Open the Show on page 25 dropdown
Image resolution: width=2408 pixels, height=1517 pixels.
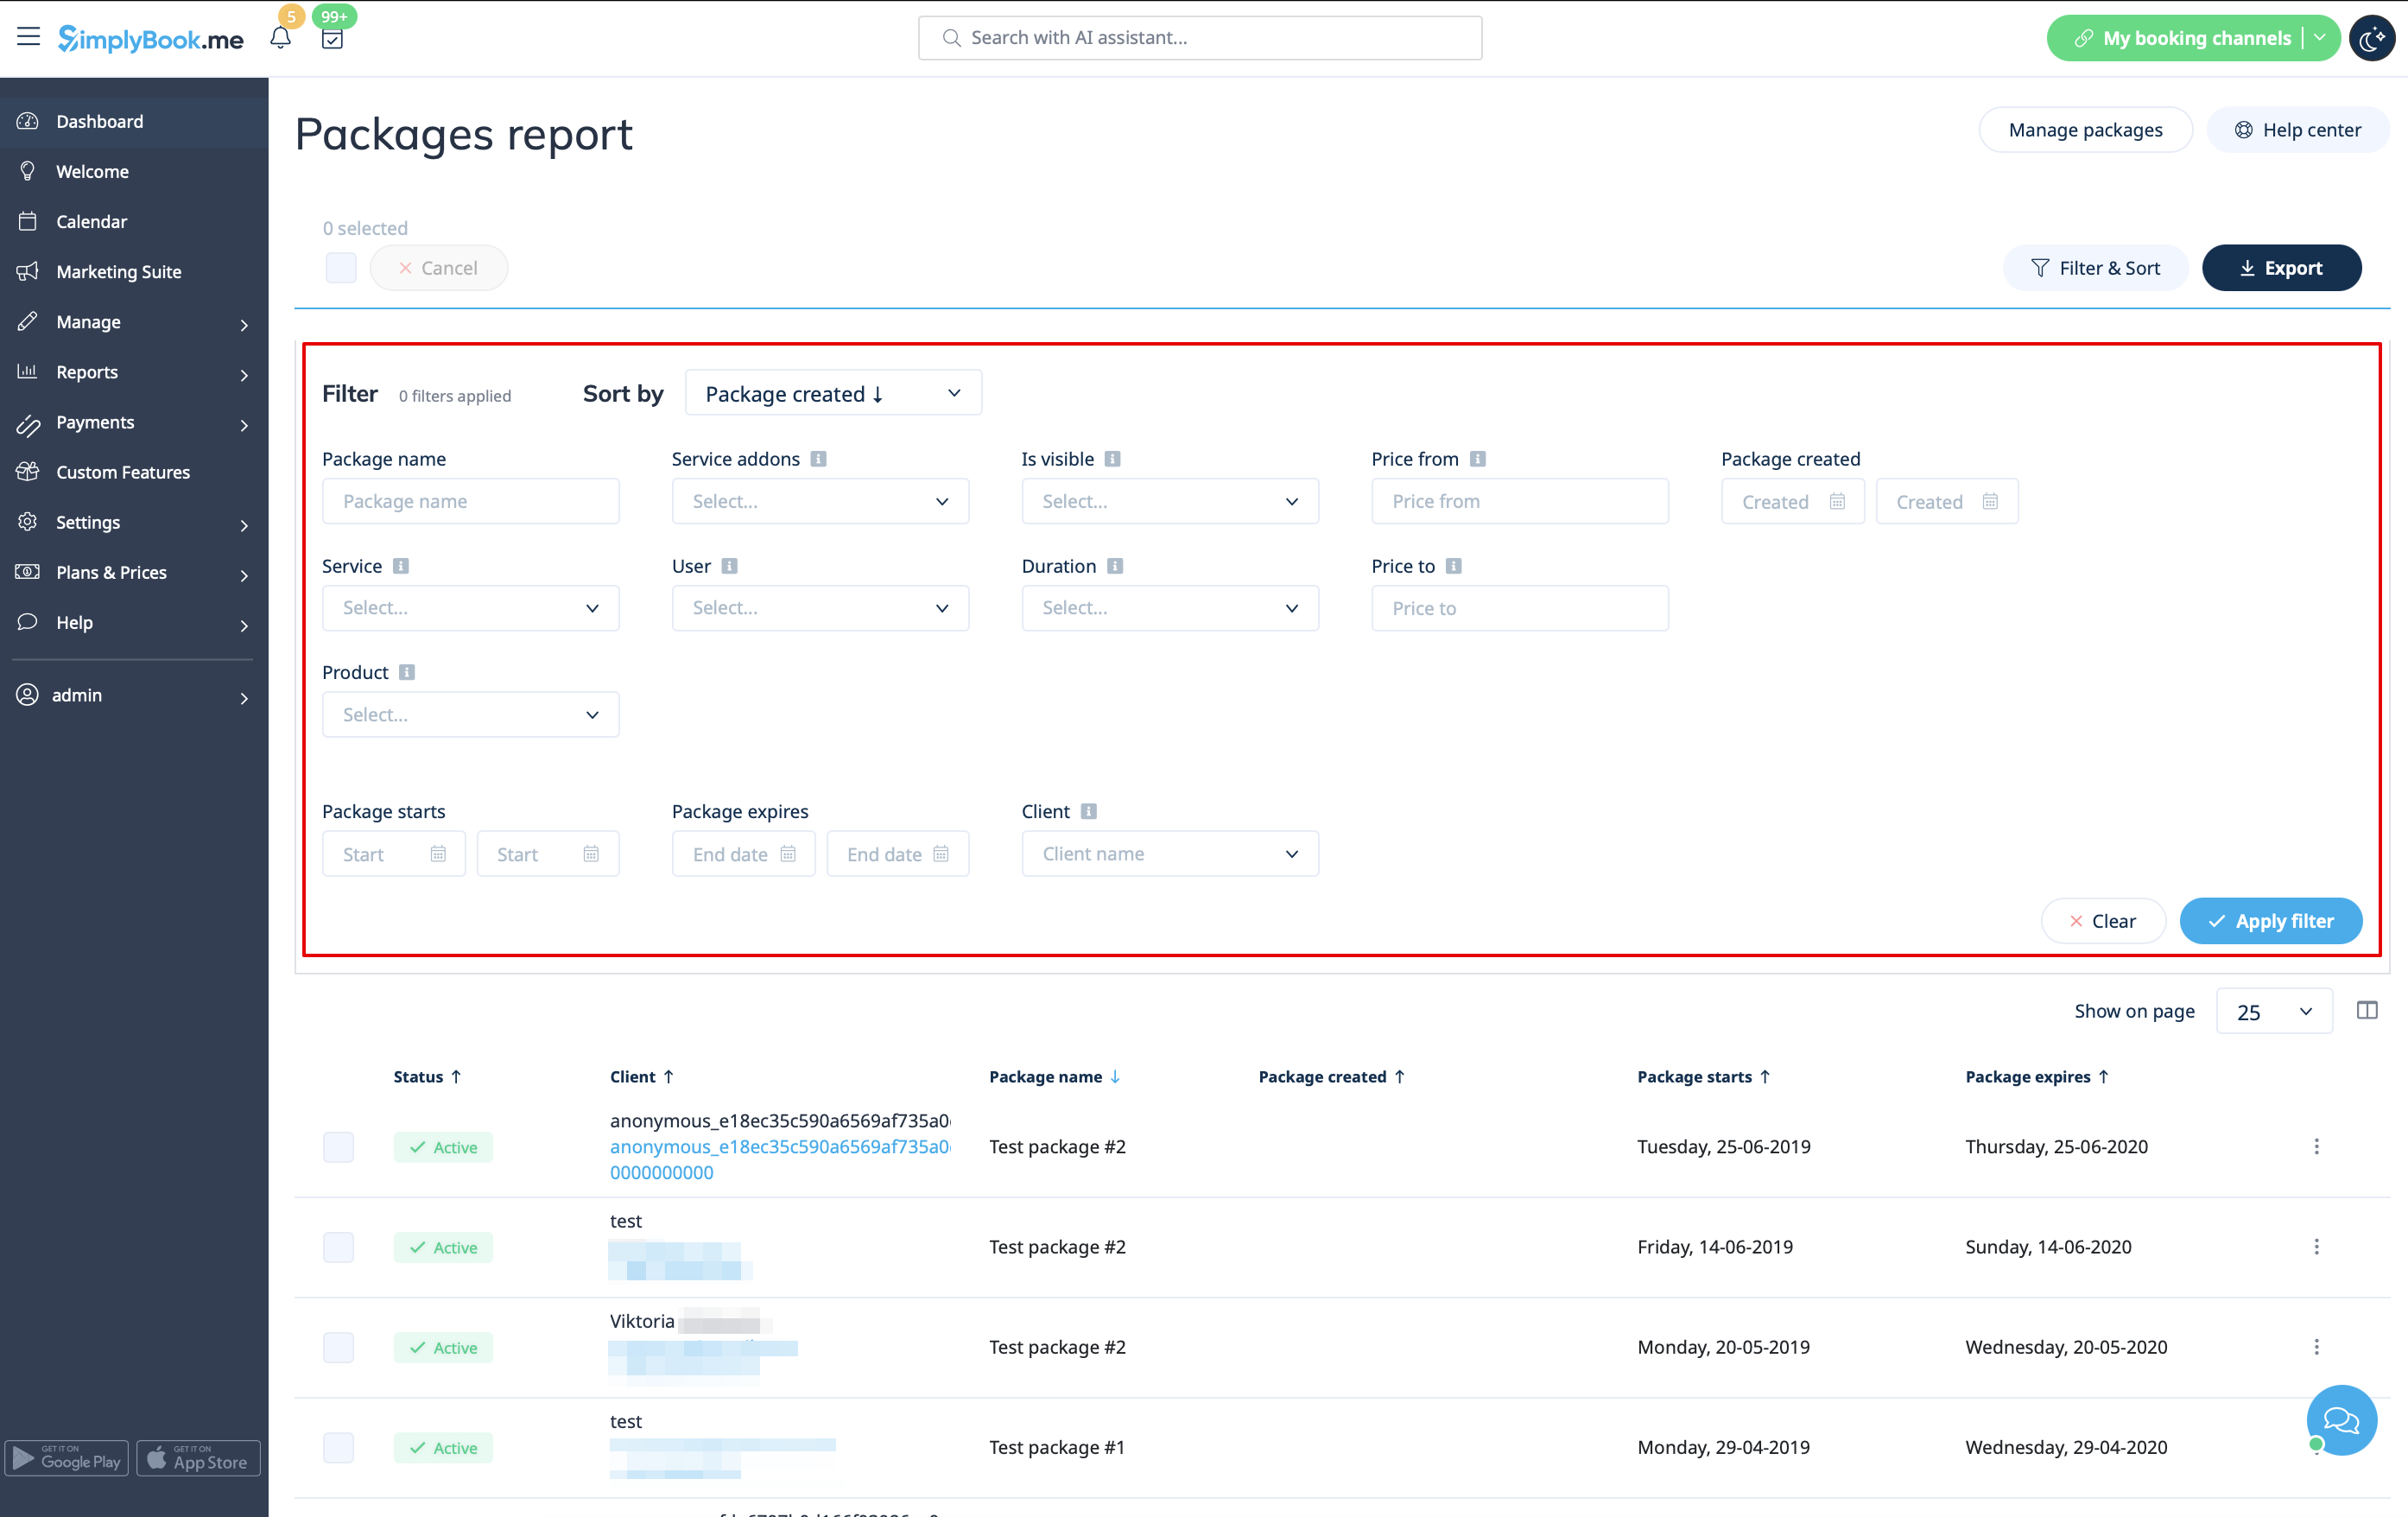2273,1011
